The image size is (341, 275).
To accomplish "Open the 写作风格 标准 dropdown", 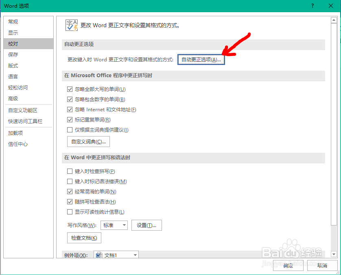I will click(114, 225).
